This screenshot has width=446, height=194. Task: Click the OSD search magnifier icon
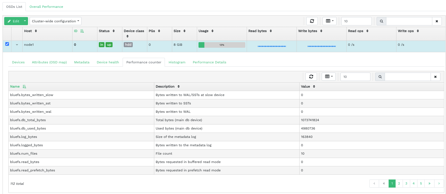[381, 21]
